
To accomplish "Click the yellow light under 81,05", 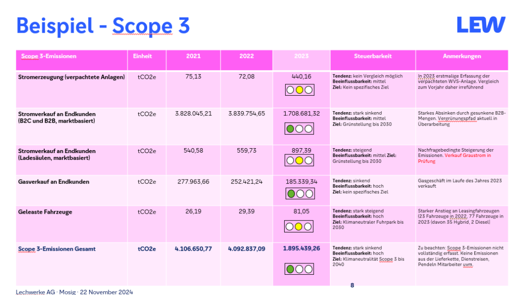I will tap(300, 226).
